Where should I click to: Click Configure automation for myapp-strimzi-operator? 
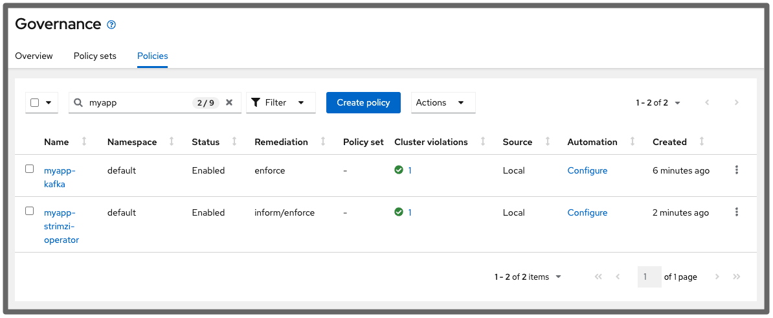point(587,212)
